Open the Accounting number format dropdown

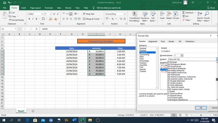click(124, 14)
